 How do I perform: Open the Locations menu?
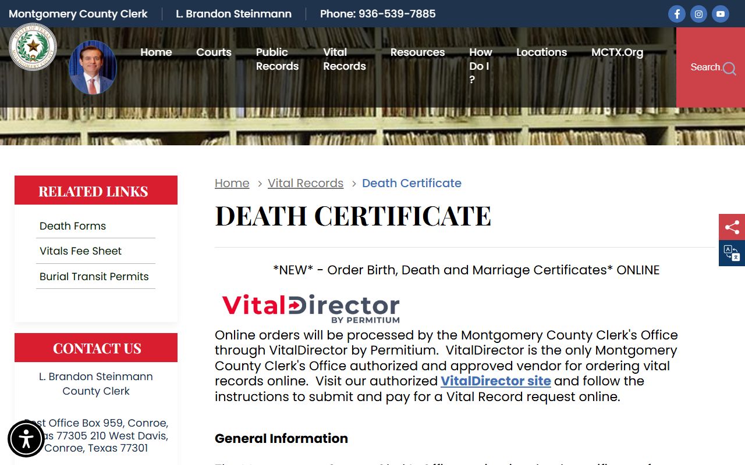click(541, 52)
